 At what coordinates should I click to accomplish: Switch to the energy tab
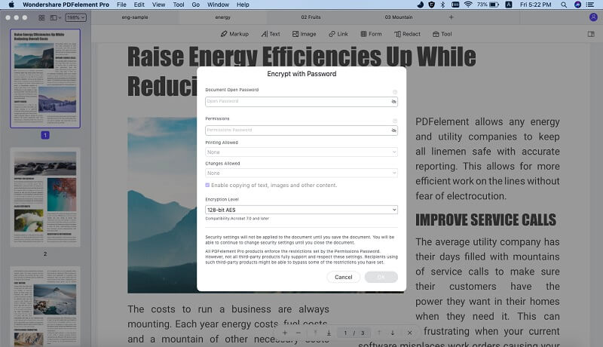click(x=222, y=17)
